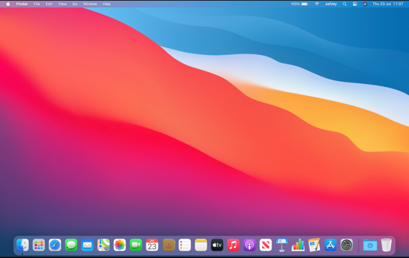Open the Trash in Dock
Viewport: 409px width, 258px height.
coord(387,245)
